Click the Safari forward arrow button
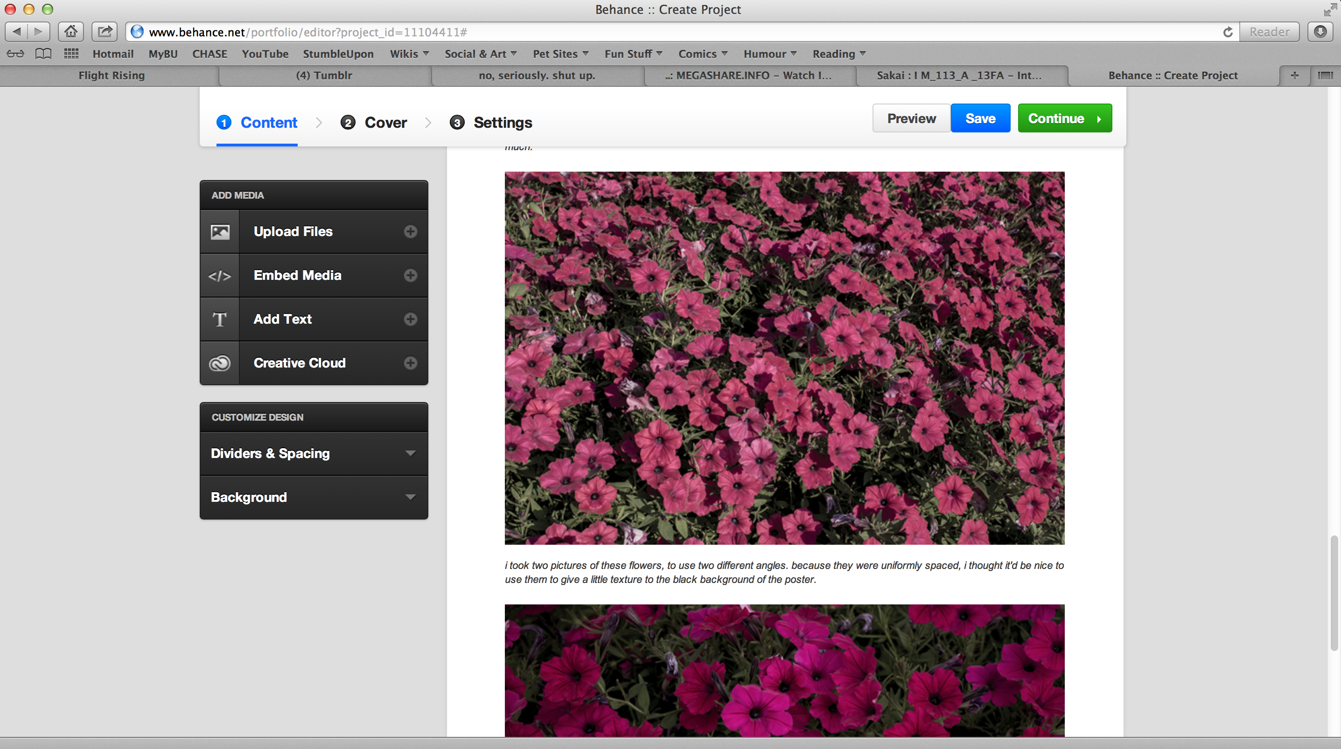This screenshot has height=749, width=1341. pyautogui.click(x=39, y=32)
